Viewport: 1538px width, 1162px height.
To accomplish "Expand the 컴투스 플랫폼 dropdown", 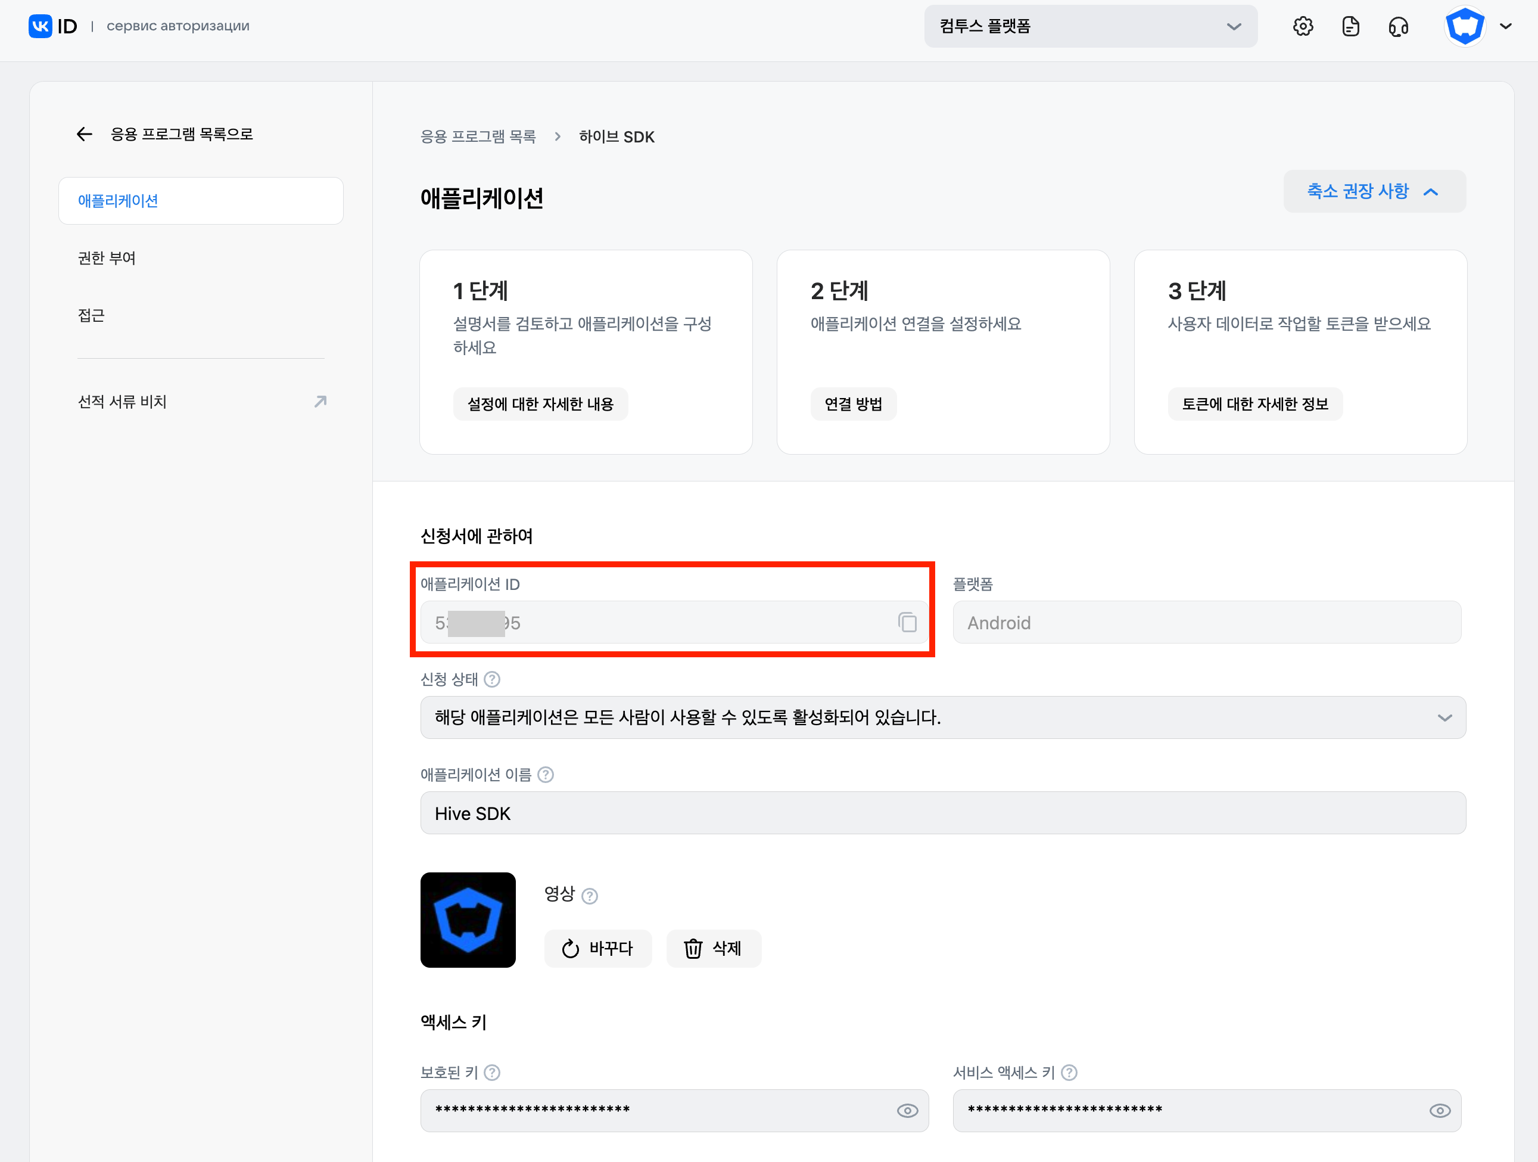I will coord(1089,26).
